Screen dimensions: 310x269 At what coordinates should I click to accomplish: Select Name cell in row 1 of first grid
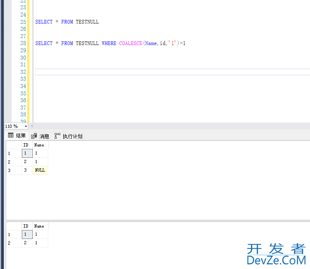point(40,153)
